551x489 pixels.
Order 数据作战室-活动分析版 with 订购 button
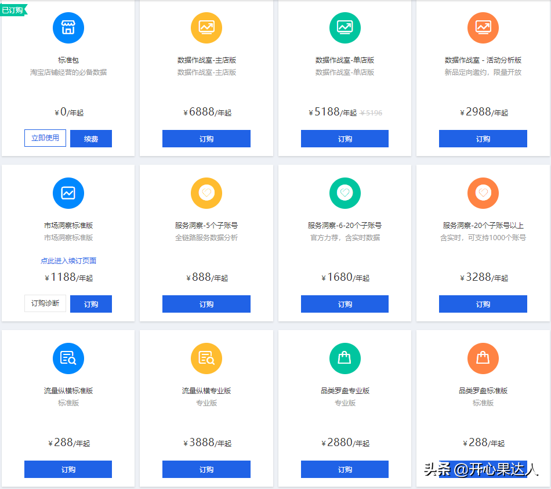click(483, 139)
